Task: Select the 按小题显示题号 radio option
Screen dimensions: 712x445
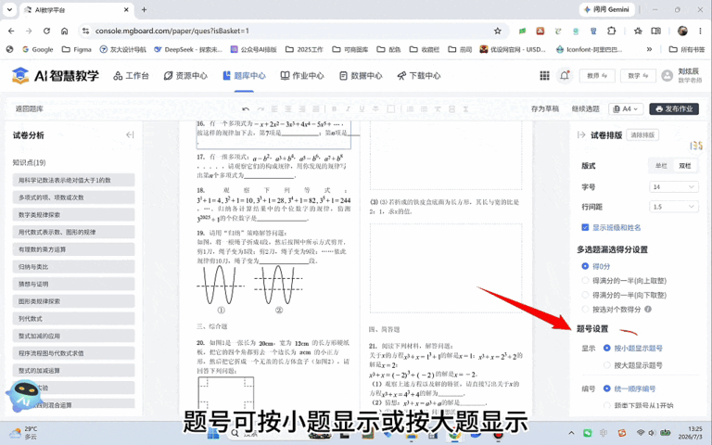Action: [606, 349]
